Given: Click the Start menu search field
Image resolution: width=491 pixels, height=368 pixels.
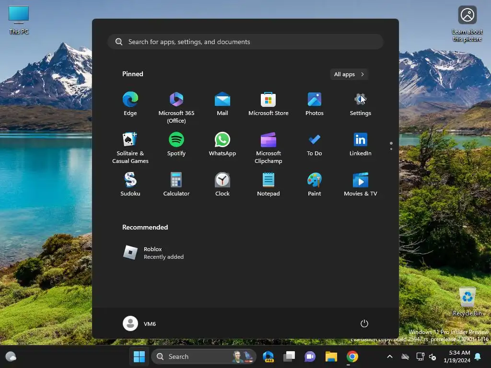Looking at the screenshot, I should 245,42.
